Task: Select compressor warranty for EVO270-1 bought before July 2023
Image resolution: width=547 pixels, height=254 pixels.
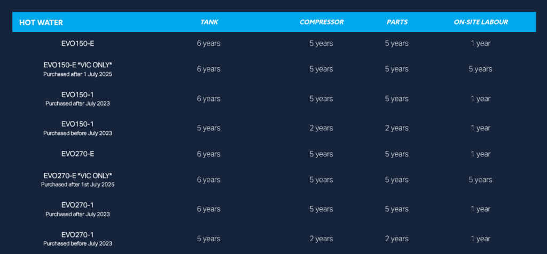Action: point(321,239)
